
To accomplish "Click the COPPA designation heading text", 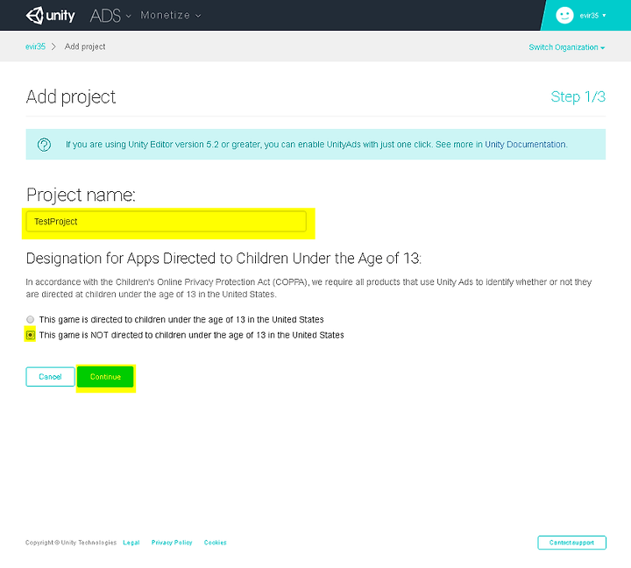I will pos(223,259).
